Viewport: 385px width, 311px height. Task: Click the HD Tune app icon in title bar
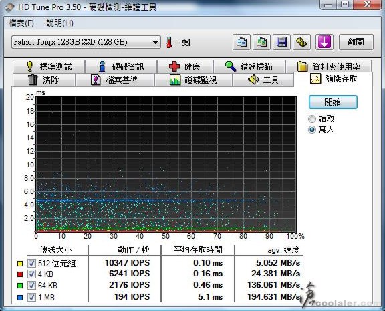[9, 7]
